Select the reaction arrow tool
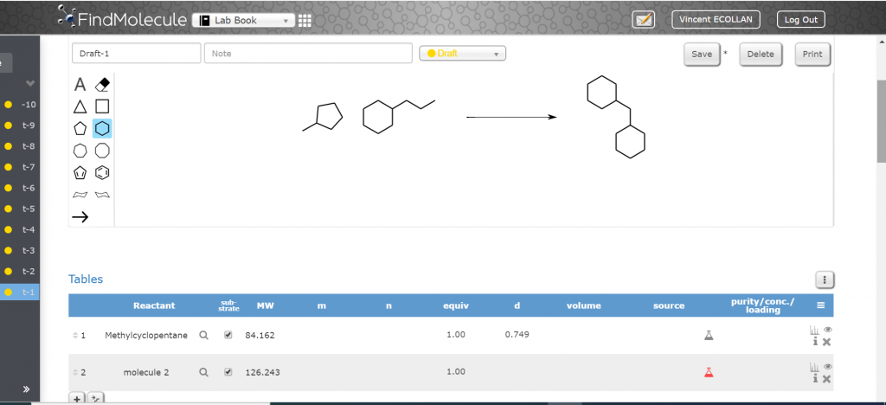This screenshot has height=405, width=886. pyautogui.click(x=80, y=217)
